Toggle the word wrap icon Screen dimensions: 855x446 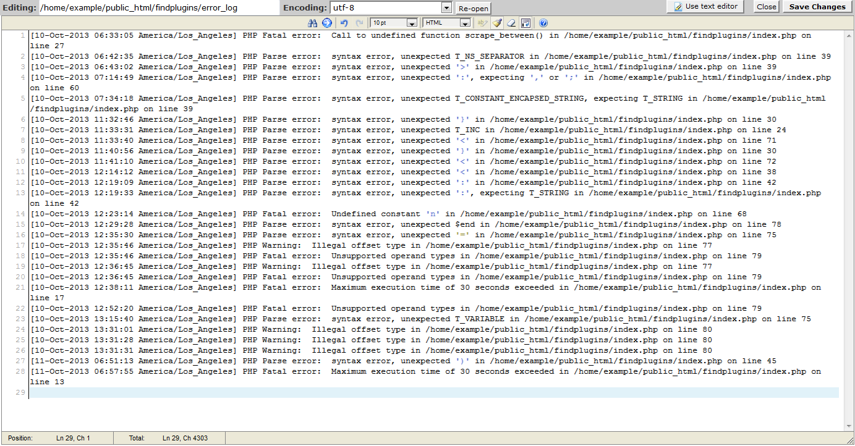[x=525, y=23]
